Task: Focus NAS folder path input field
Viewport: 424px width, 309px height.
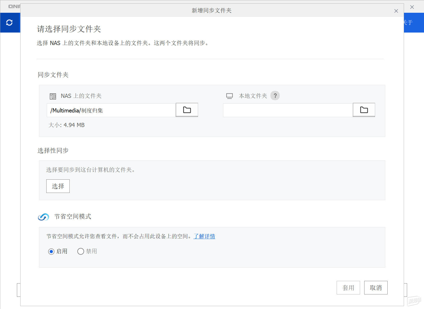Action: pos(111,110)
